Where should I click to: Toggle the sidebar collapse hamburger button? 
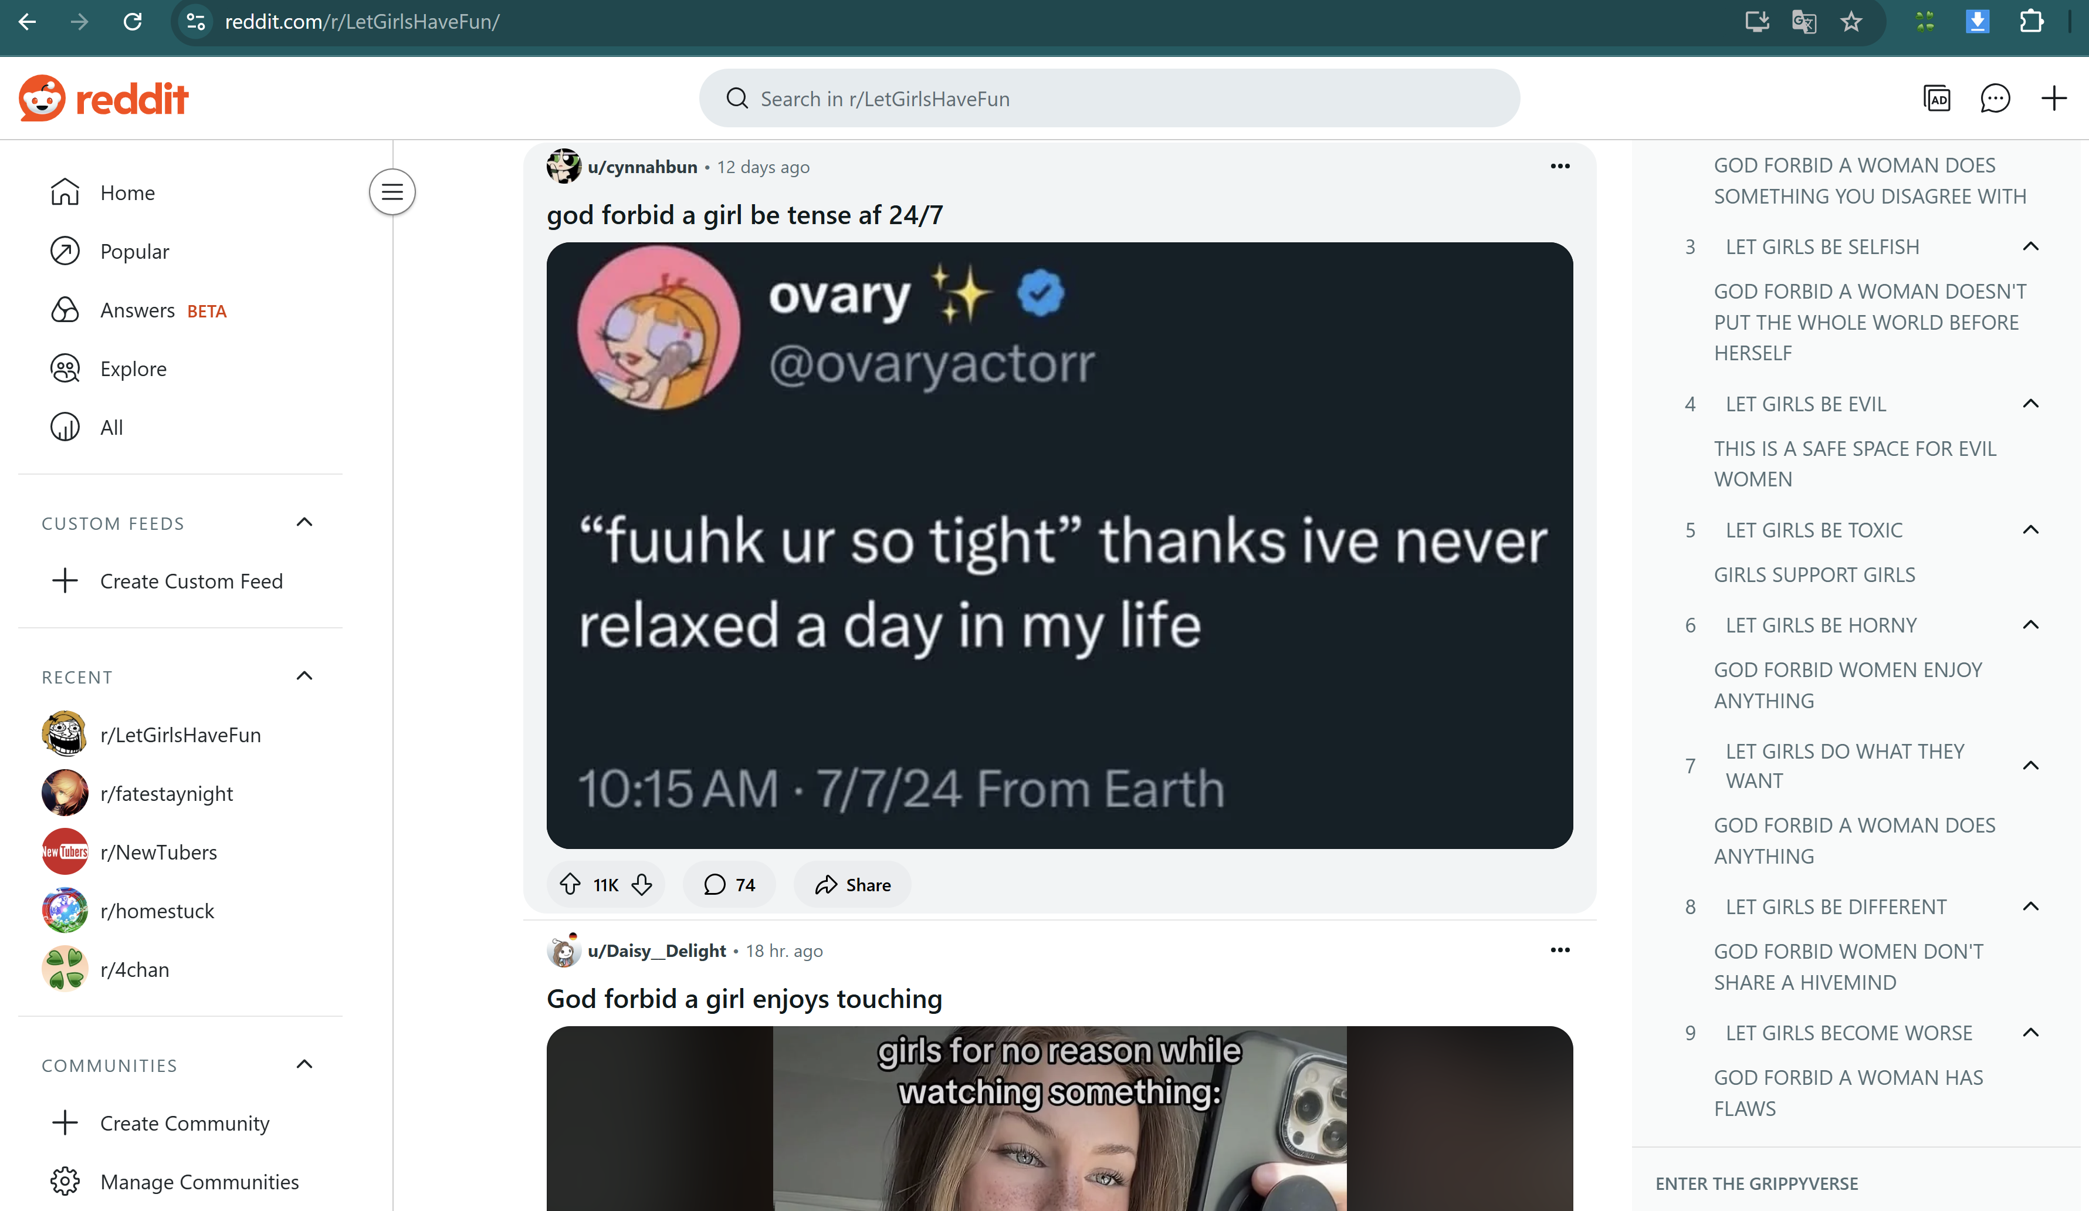392,192
